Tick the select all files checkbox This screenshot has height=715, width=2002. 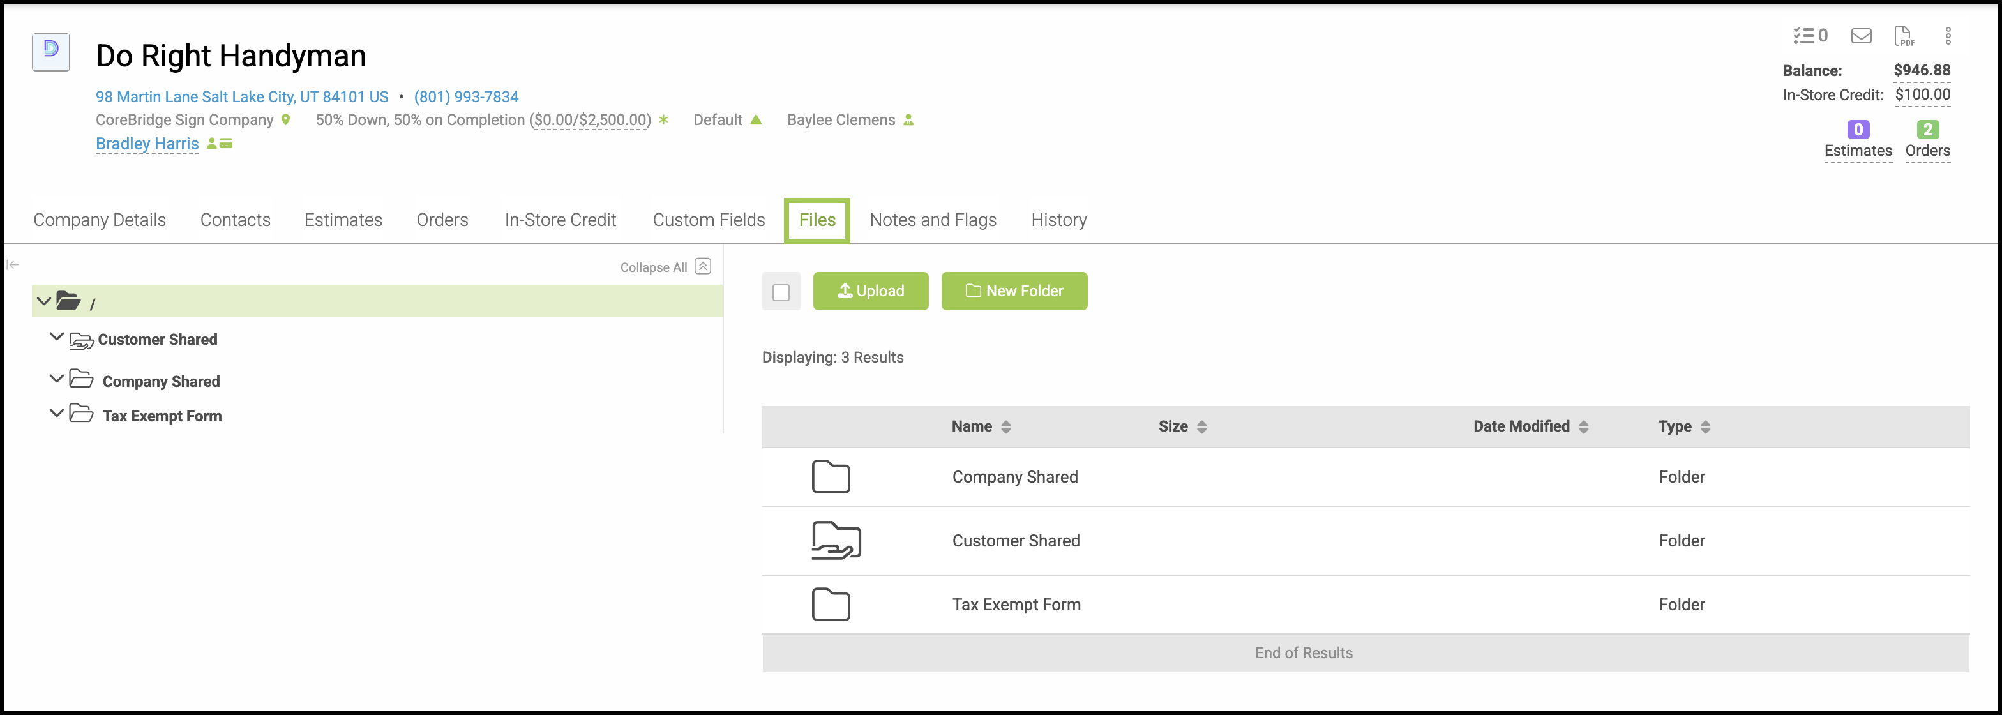[781, 292]
